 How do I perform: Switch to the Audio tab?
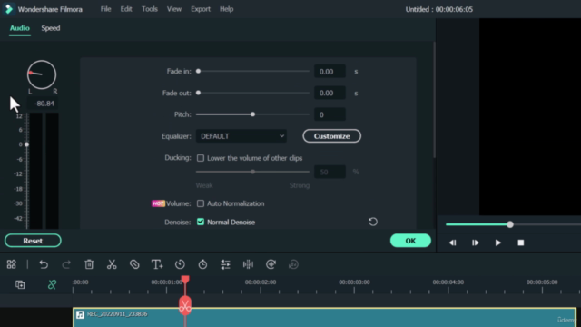coord(20,28)
